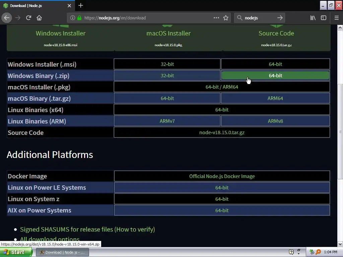The image size is (343, 257).
Task: Open the Library bookshelf icon
Action: coord(313,18)
